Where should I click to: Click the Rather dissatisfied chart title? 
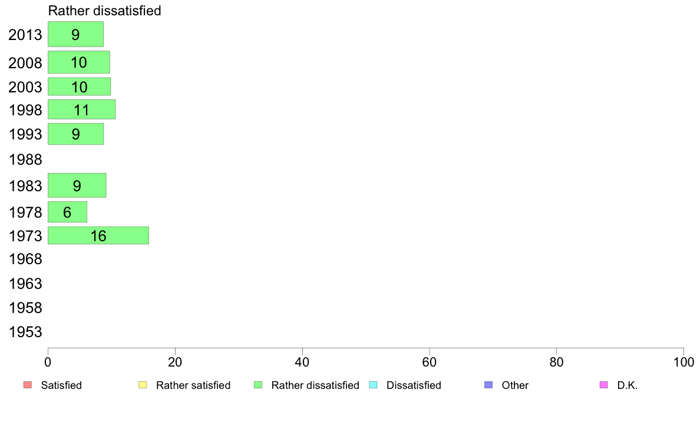tap(104, 11)
